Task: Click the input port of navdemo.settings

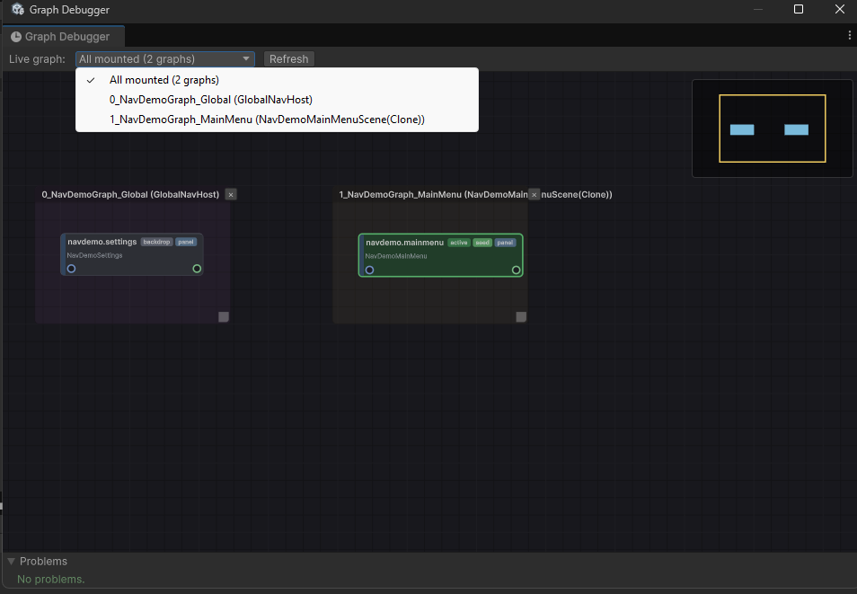Action: click(71, 269)
